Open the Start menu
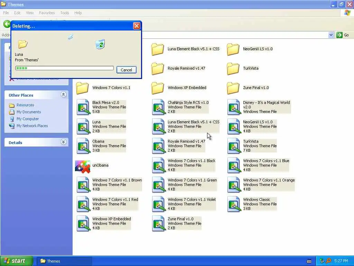The height and width of the screenshot is (266, 354). (16, 261)
